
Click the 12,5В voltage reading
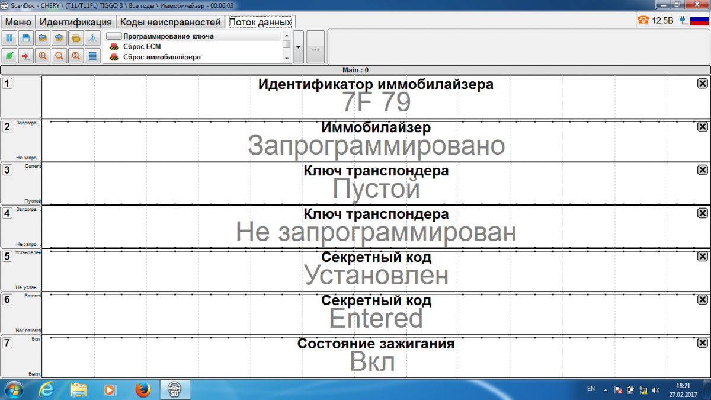click(x=663, y=21)
